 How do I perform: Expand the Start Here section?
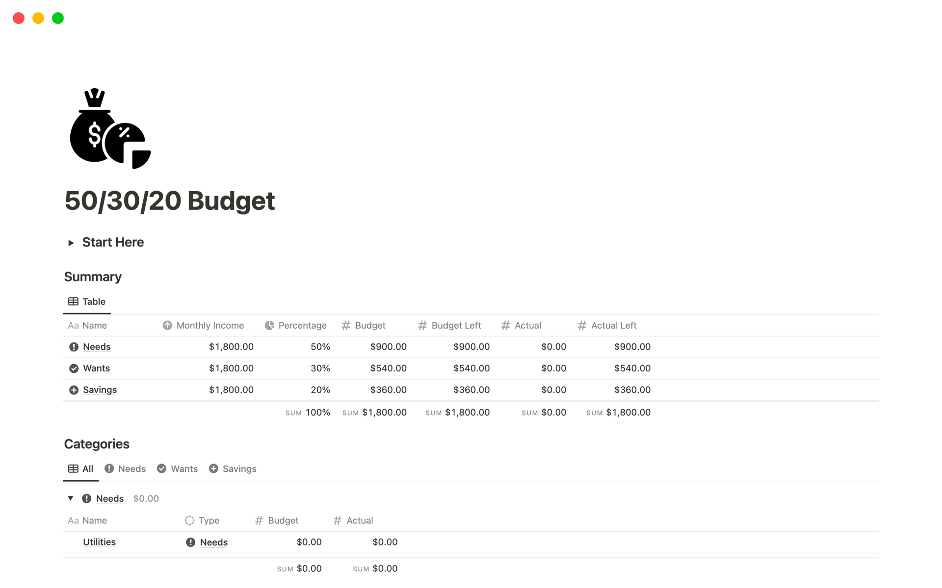(x=71, y=242)
